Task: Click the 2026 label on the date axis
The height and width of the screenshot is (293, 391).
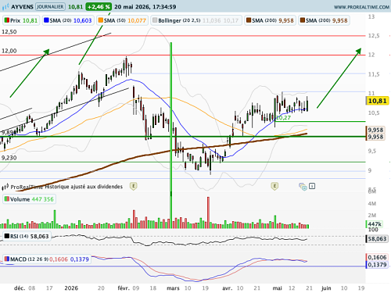Action: 71,288
